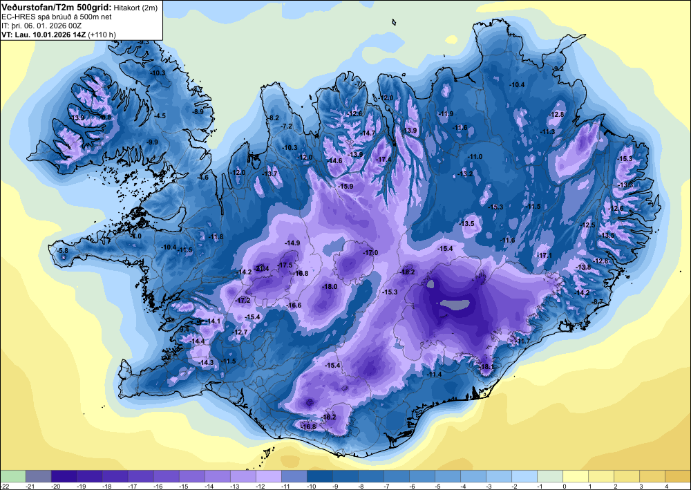Choose the orange-yellow 4 legend swatch
Viewport: 691px width, 490px height.
click(x=678, y=476)
